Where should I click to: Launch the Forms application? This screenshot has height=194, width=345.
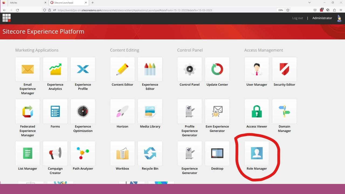point(55,111)
